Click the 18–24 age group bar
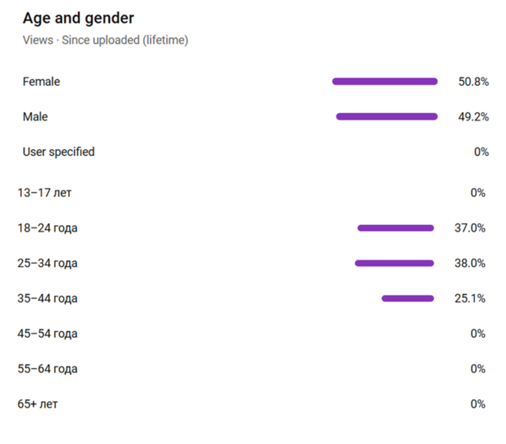The height and width of the screenshot is (444, 506). coord(395,227)
